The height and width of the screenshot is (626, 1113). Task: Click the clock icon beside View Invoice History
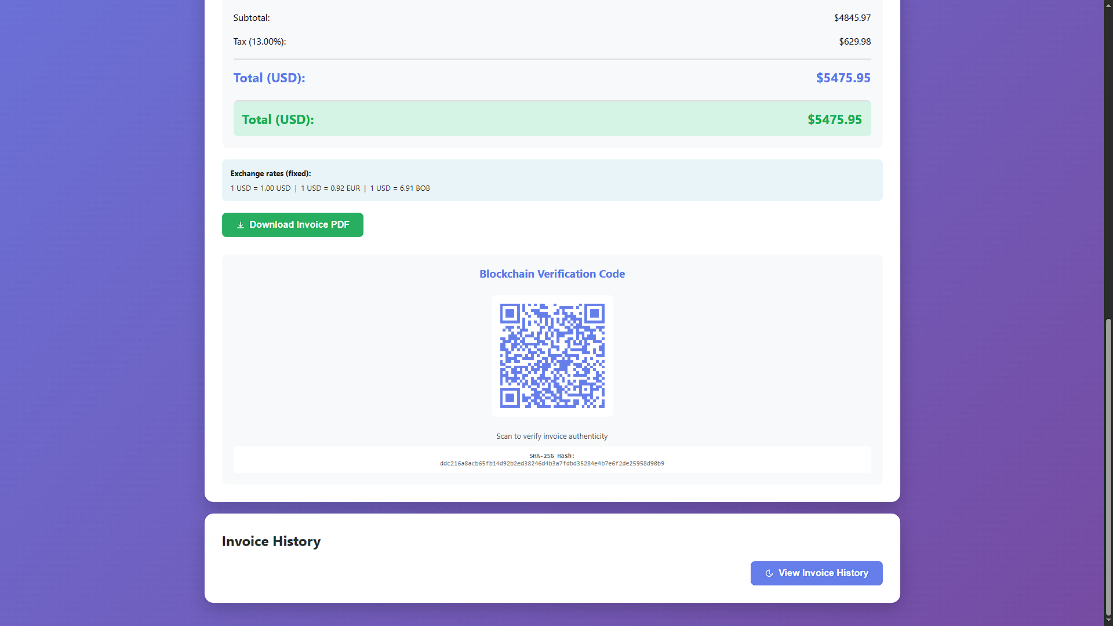(769, 573)
